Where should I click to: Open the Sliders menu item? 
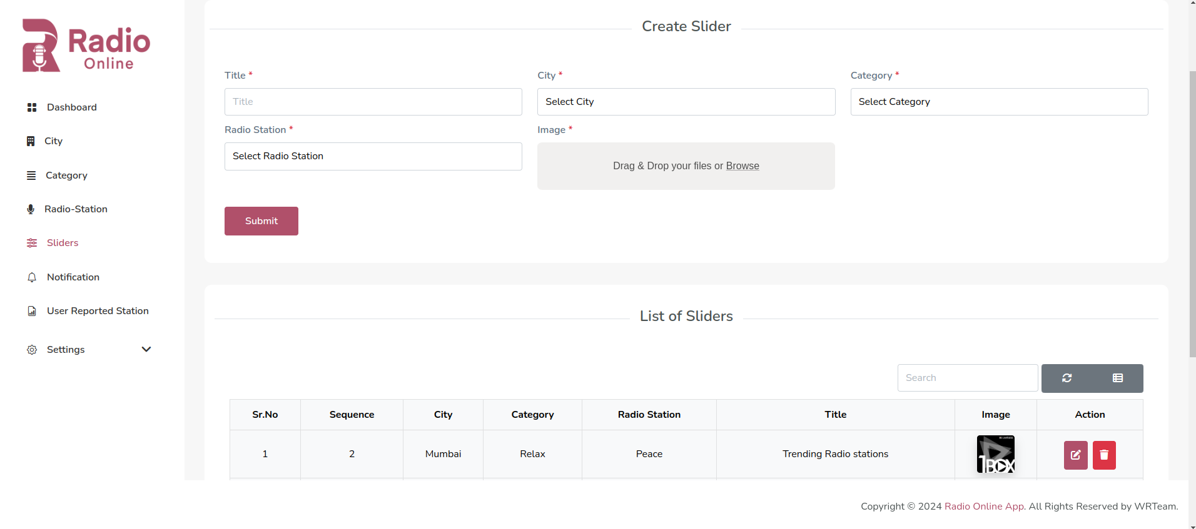click(x=63, y=243)
